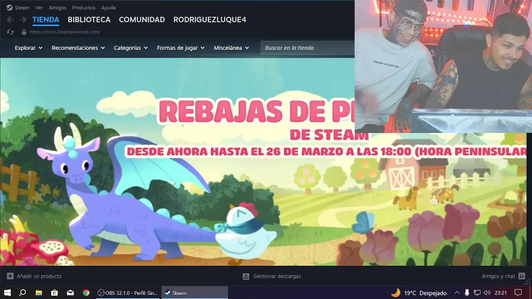
Task: Open Gestionar descargas
Action: (277, 276)
